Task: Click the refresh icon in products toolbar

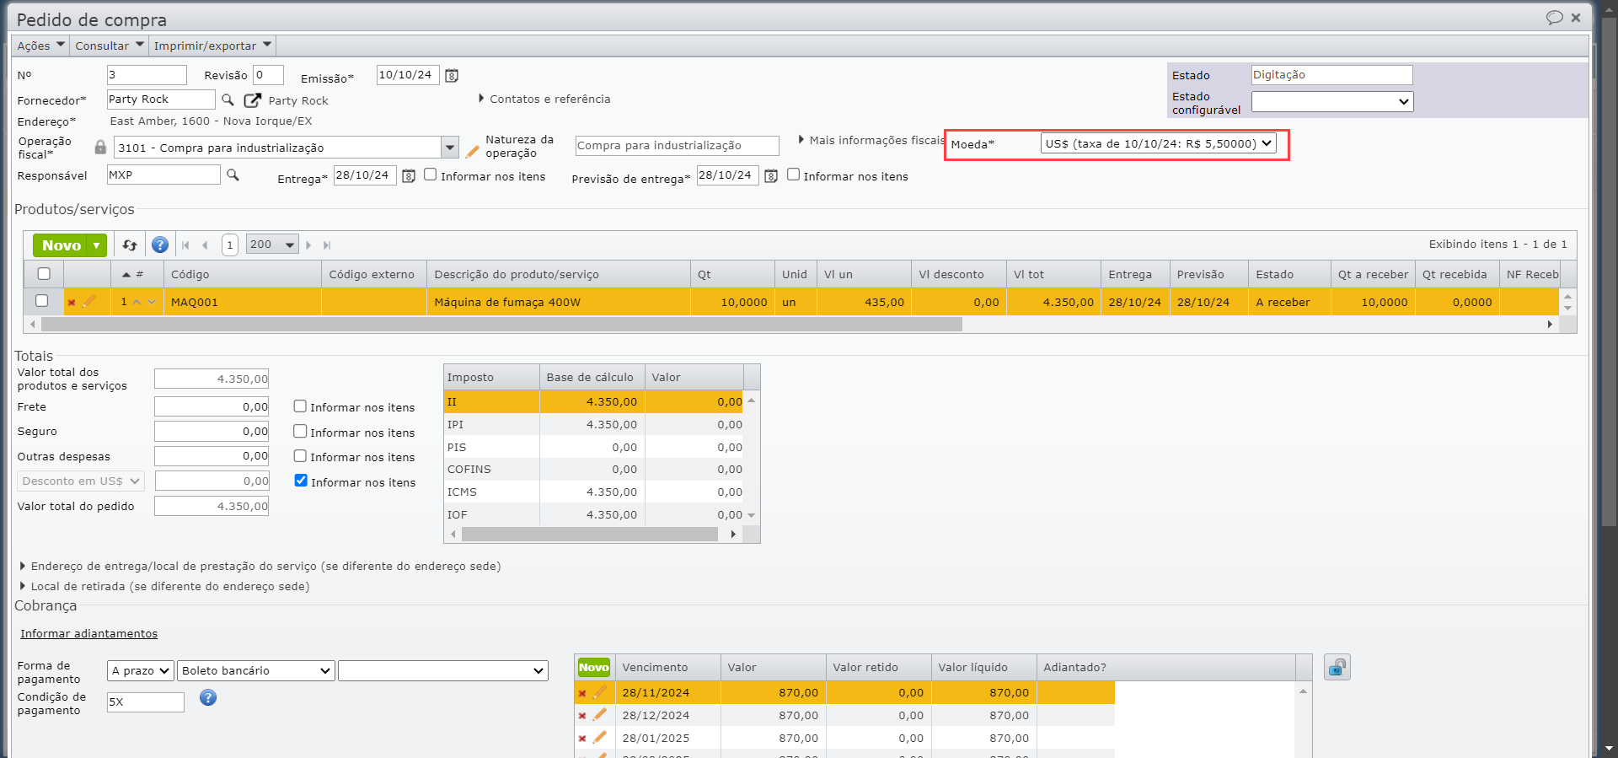Action: [x=130, y=245]
